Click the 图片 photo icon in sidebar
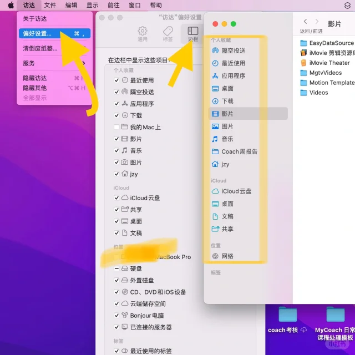The width and height of the screenshot is (355, 355). tap(215, 126)
